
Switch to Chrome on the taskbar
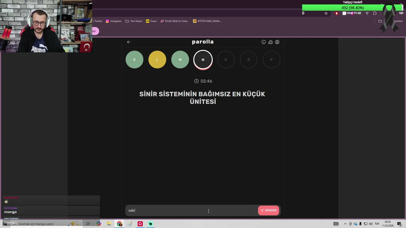[120, 224]
